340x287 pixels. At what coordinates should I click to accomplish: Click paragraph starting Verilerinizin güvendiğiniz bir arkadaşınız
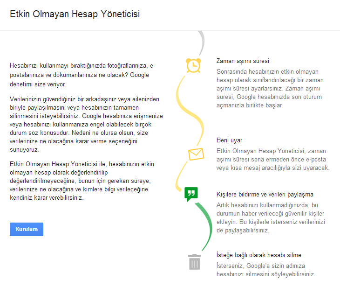click(86, 125)
